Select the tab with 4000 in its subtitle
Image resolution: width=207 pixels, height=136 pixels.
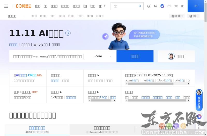pos(37,129)
